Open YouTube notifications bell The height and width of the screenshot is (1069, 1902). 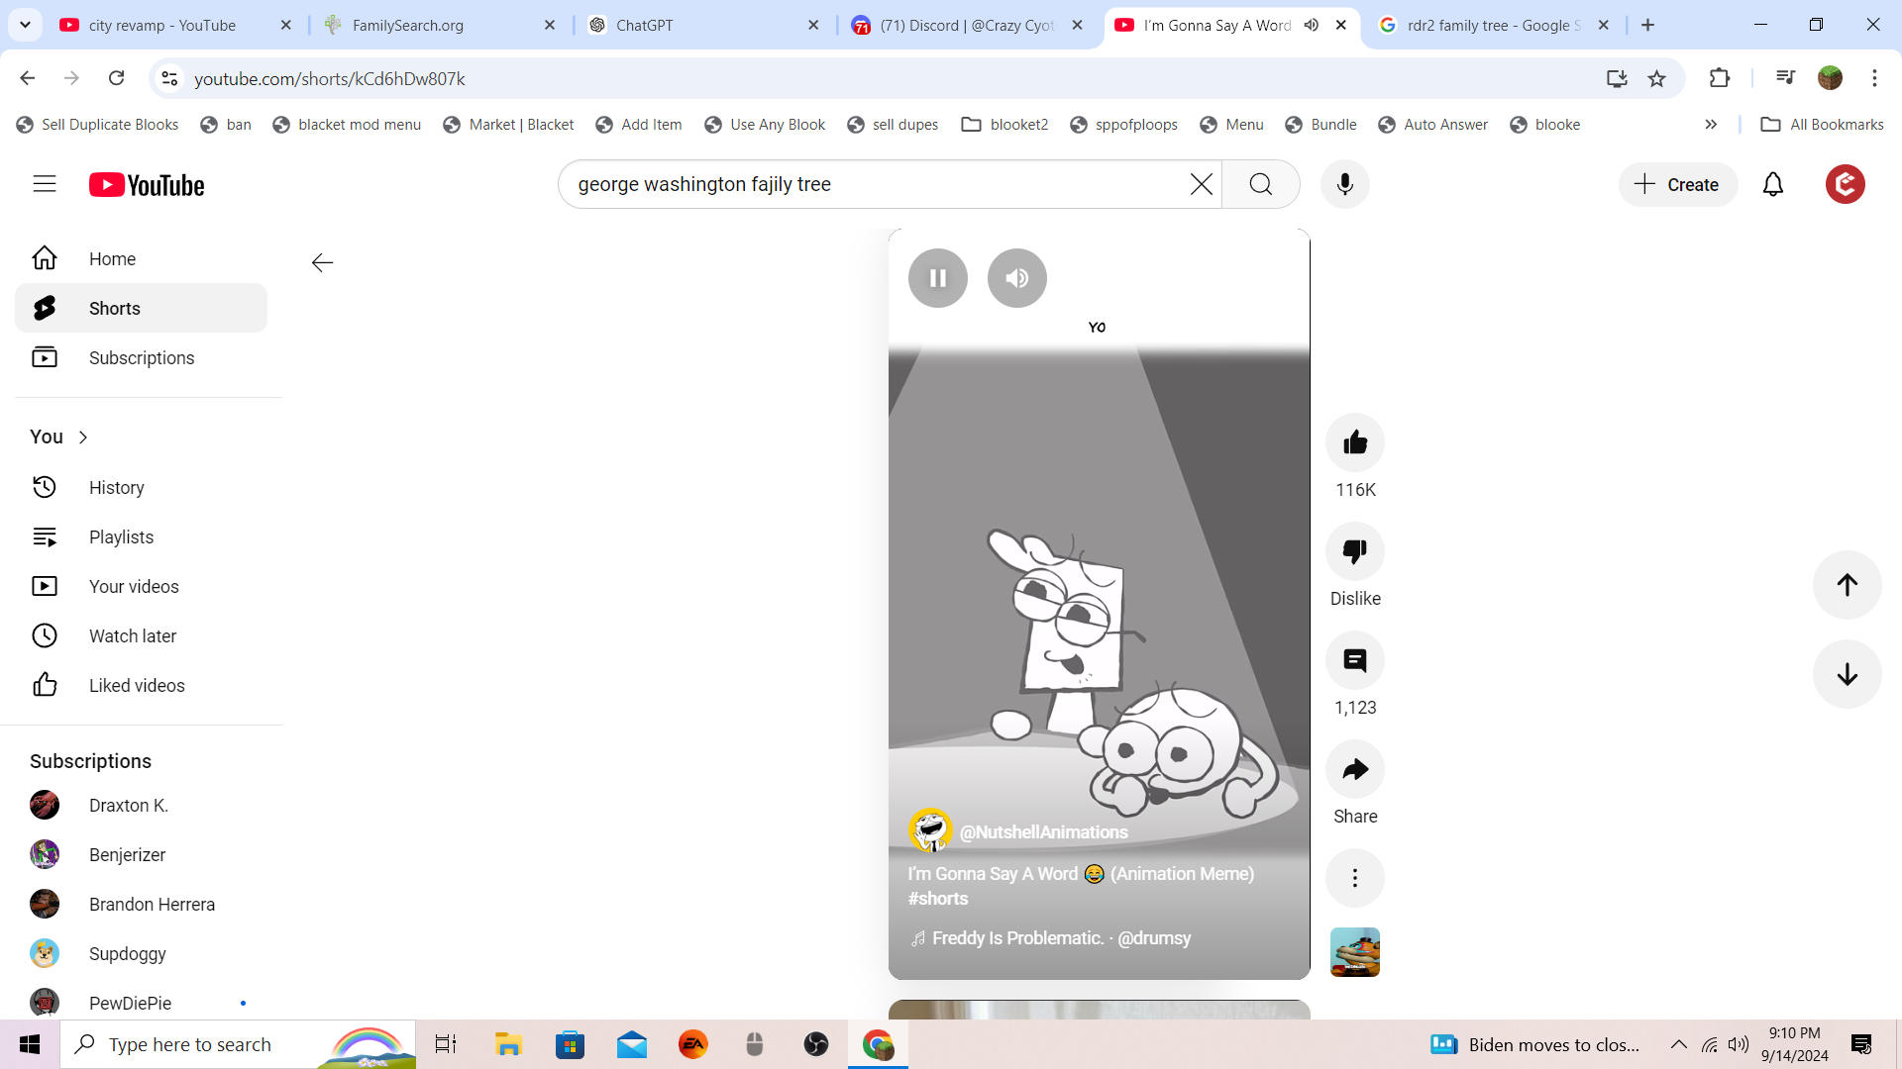tap(1772, 184)
